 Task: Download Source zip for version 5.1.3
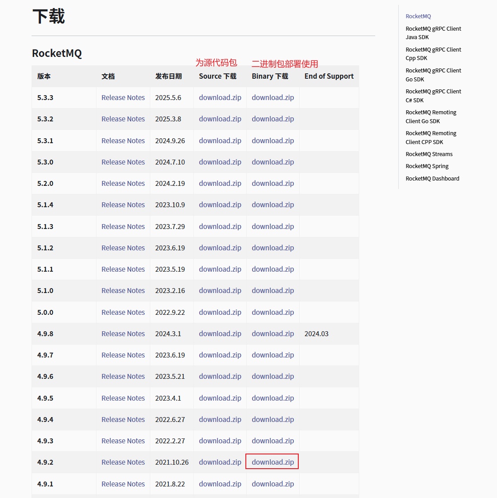[220, 226]
